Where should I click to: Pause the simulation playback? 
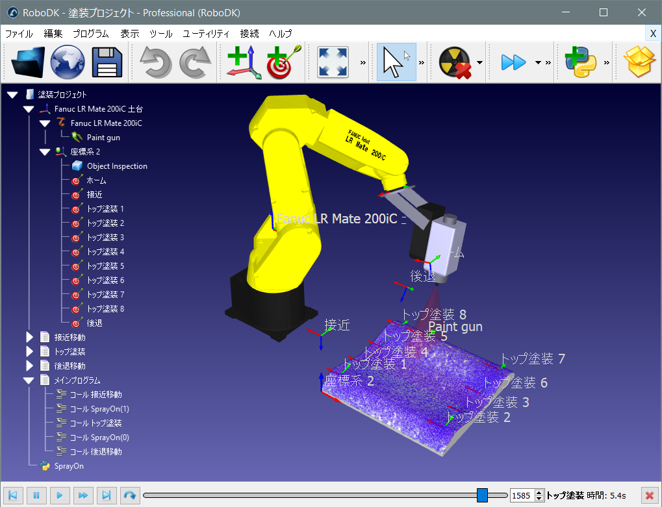[36, 495]
